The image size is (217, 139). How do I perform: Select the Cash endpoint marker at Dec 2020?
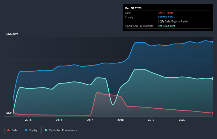(213, 78)
